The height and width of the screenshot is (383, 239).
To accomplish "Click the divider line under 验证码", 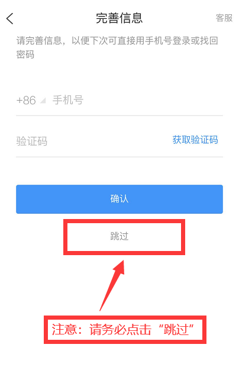I will [119, 157].
